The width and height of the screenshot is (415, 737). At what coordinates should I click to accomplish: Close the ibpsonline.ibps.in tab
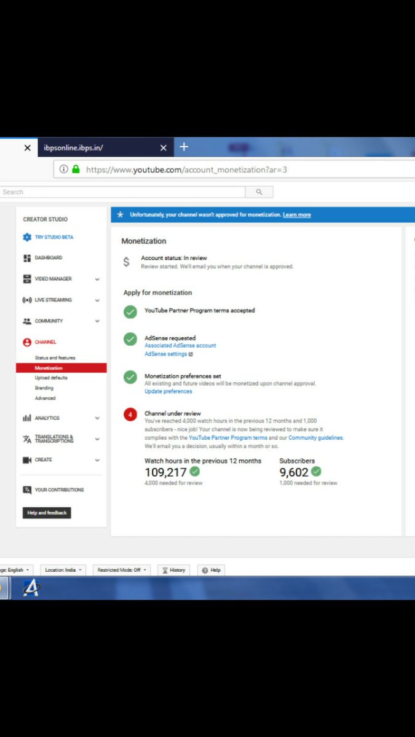163,148
